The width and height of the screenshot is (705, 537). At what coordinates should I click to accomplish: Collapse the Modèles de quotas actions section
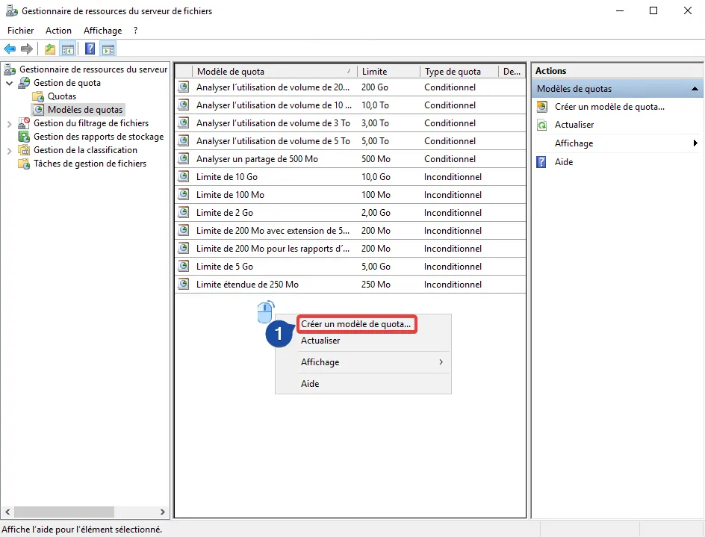tap(693, 89)
